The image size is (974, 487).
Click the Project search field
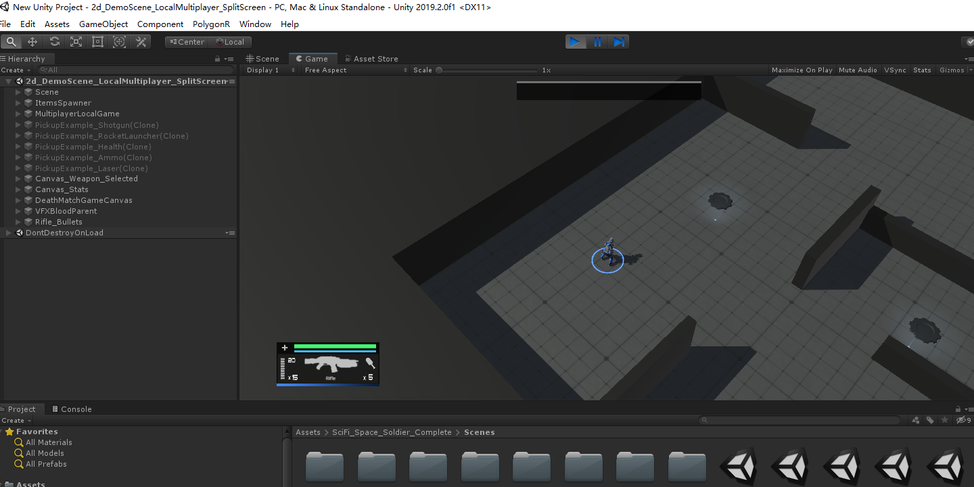(x=800, y=420)
